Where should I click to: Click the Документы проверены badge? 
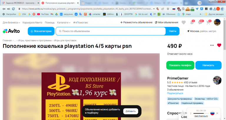point(180,99)
